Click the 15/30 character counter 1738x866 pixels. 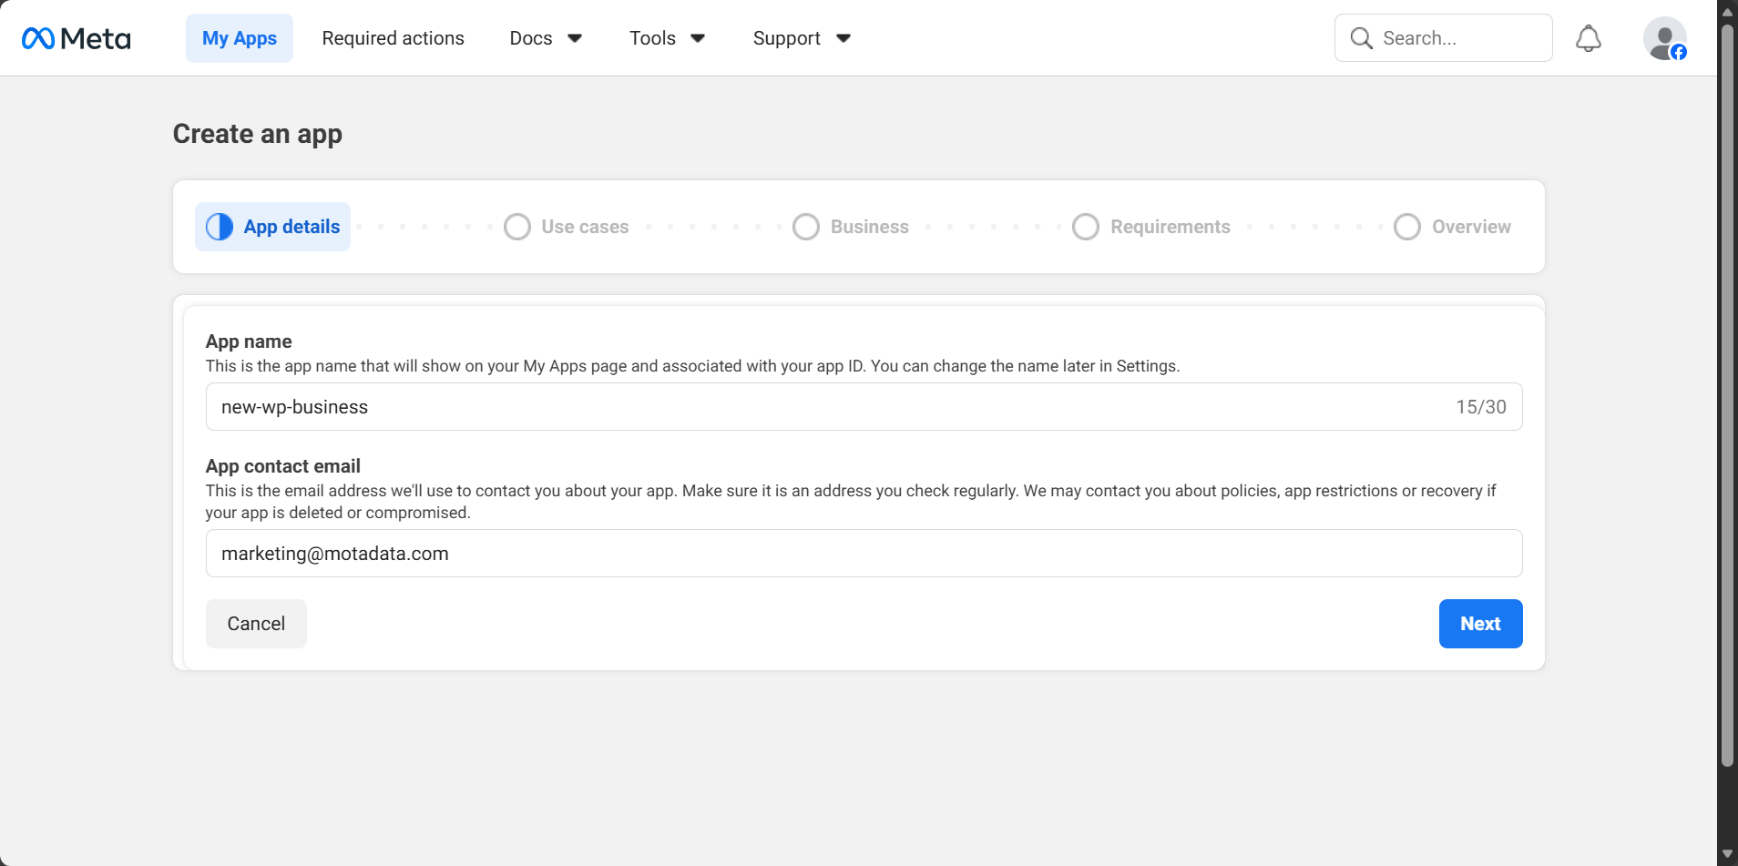point(1481,407)
